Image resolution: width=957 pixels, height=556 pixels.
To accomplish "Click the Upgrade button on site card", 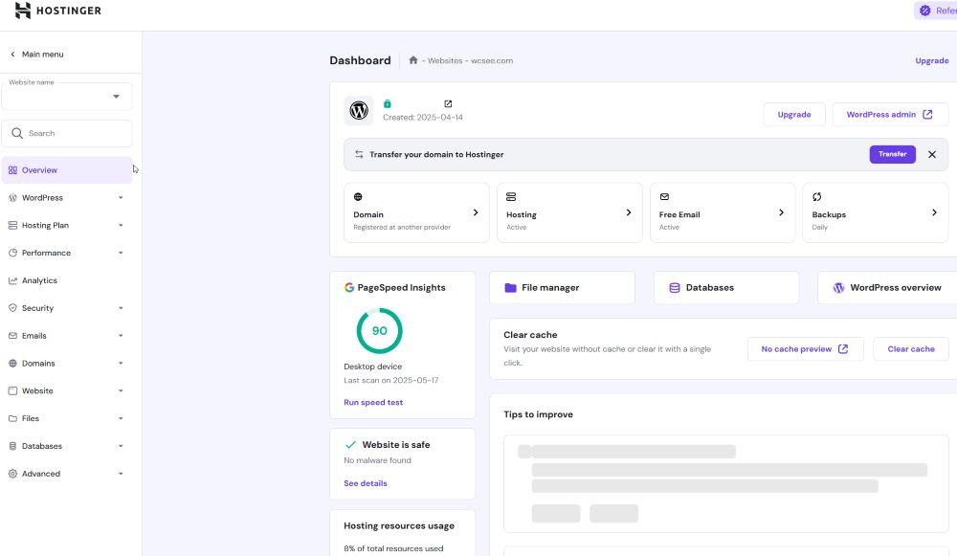I will click(794, 115).
